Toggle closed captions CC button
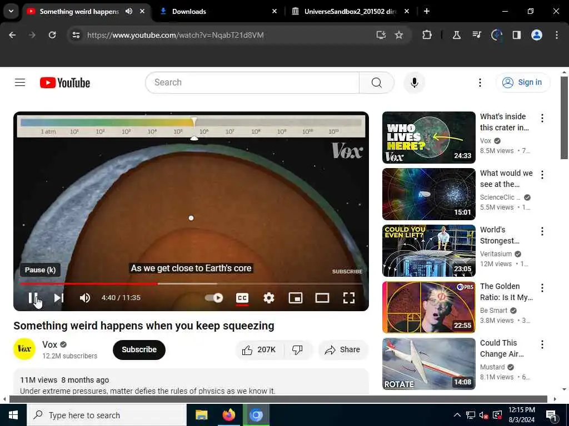Image resolution: width=569 pixels, height=426 pixels. click(x=242, y=298)
